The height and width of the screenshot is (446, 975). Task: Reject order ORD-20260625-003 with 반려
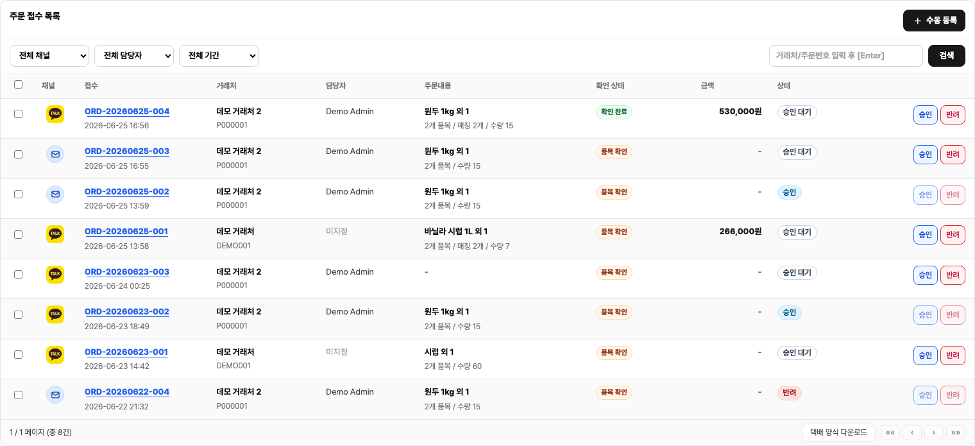pos(953,155)
